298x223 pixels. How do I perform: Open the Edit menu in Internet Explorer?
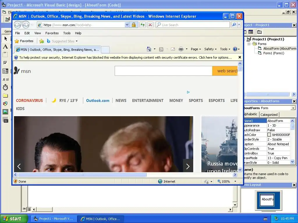(x=27, y=33)
